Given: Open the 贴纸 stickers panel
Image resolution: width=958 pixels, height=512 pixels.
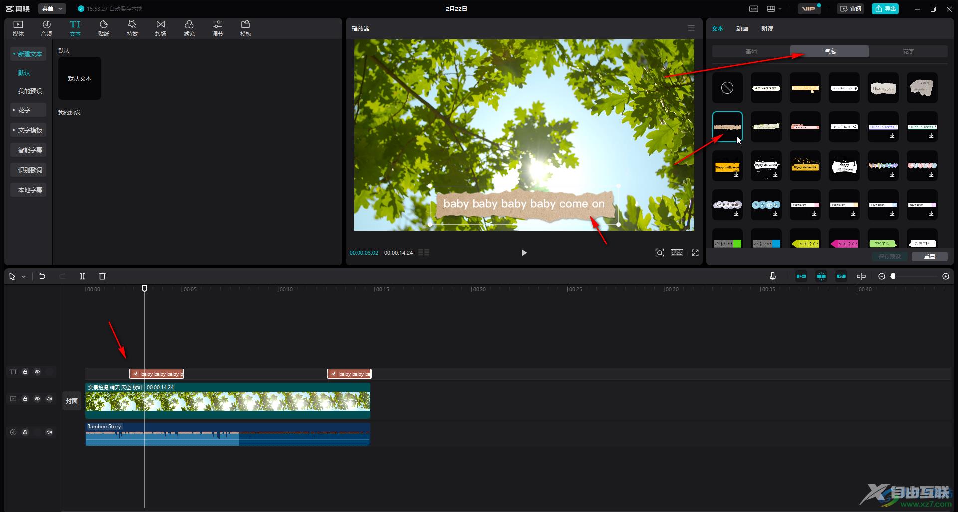Looking at the screenshot, I should click(104, 28).
